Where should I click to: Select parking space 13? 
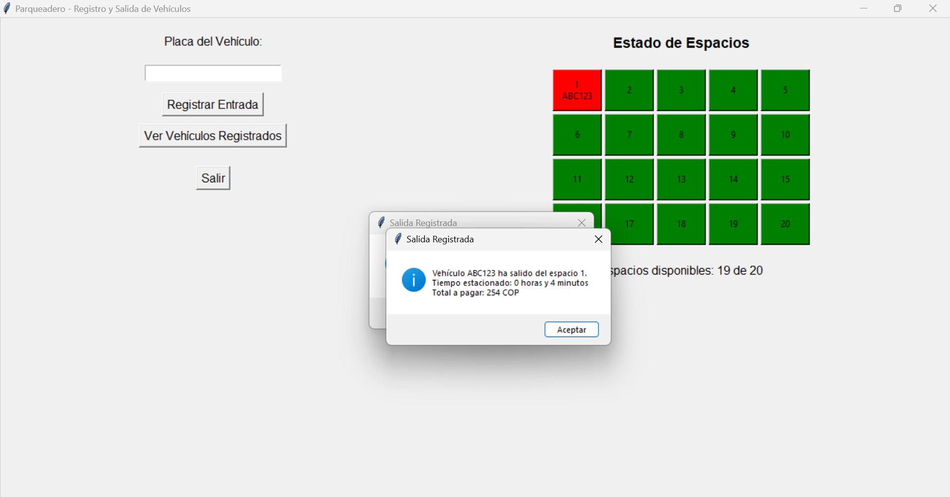[x=681, y=179]
